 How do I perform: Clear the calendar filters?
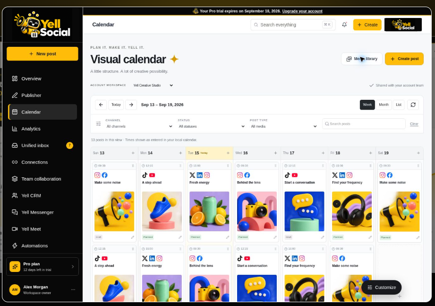tap(414, 124)
